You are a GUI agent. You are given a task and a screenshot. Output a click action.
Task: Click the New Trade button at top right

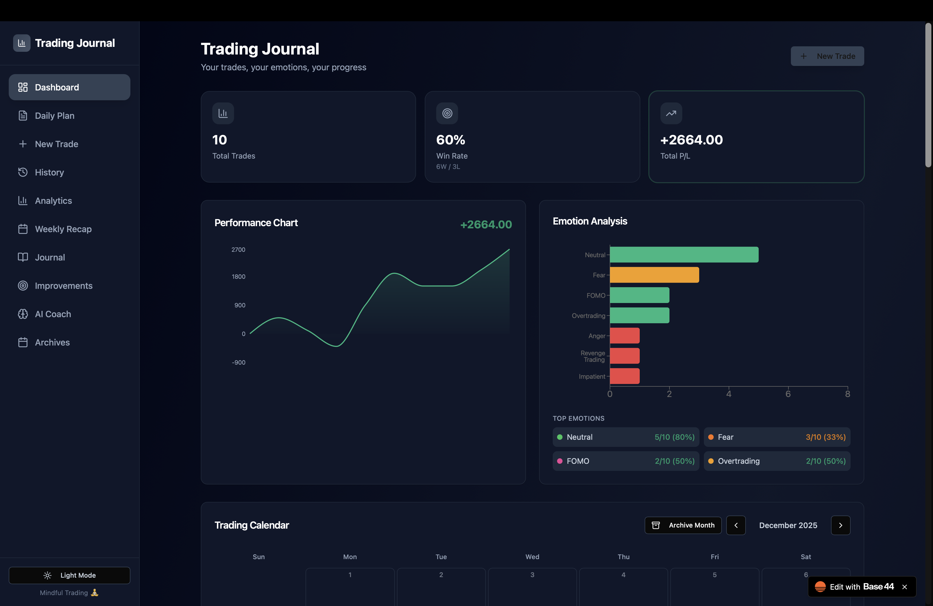click(827, 56)
